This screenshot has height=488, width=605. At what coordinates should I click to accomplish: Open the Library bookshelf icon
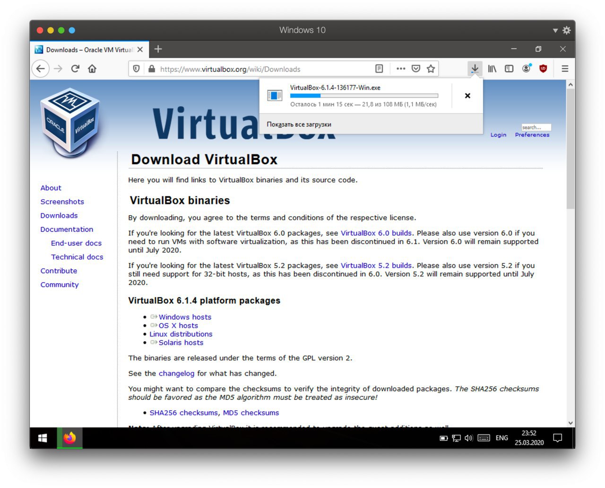click(492, 69)
